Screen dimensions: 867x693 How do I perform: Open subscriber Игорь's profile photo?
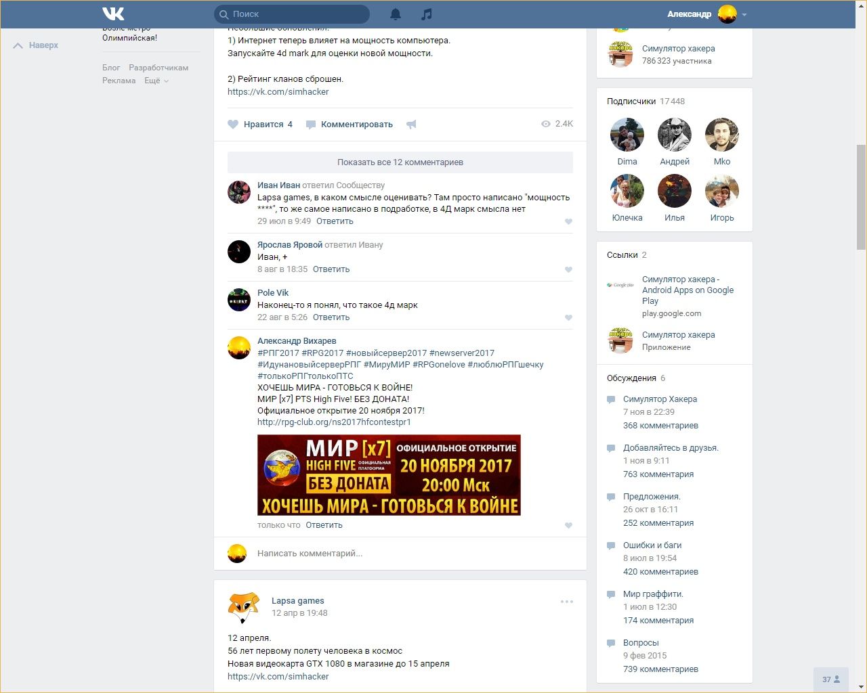(722, 191)
